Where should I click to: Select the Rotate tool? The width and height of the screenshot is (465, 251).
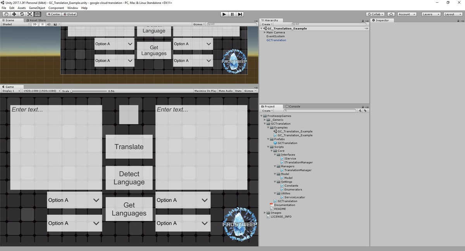22,14
